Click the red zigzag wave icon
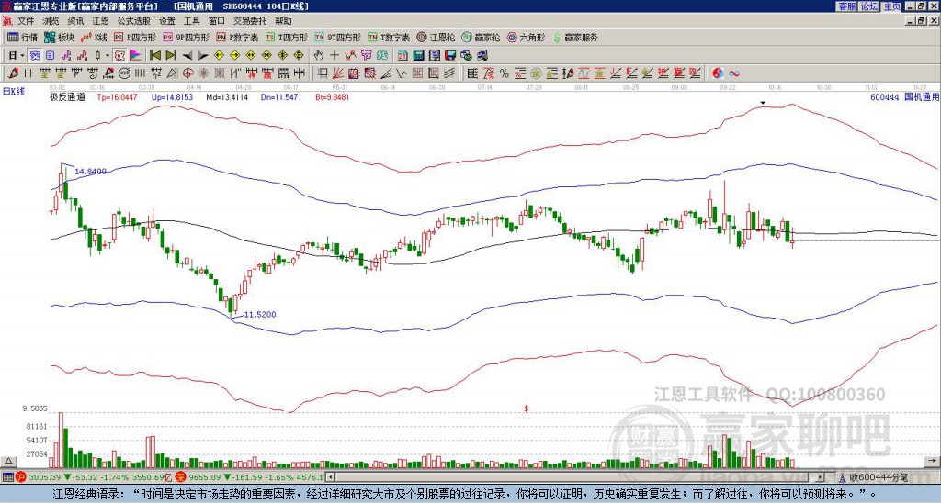Image resolution: width=941 pixels, height=503 pixels. pos(350,56)
